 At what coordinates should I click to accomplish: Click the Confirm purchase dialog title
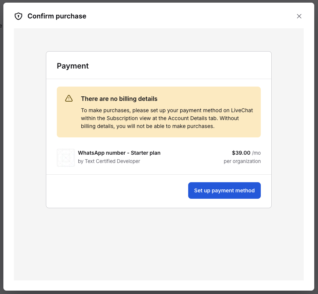point(57,16)
